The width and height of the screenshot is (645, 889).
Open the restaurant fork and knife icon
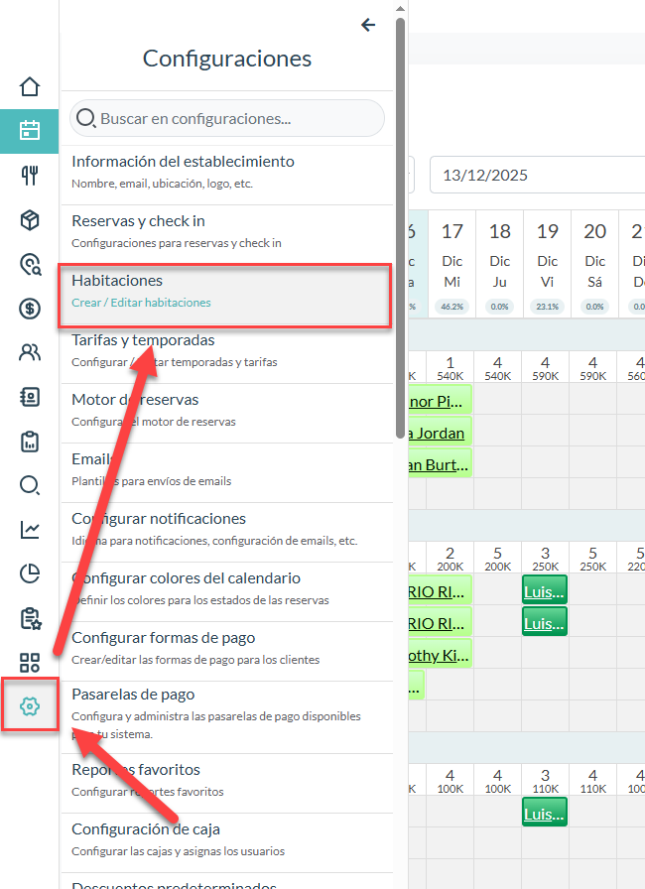tap(30, 176)
